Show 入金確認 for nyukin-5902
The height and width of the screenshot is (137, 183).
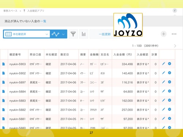[x=143, y=73]
